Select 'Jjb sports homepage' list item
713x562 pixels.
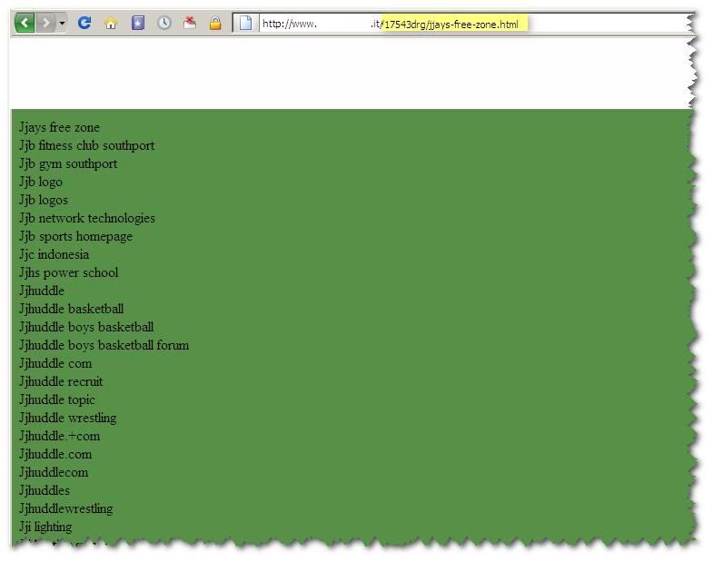(75, 236)
